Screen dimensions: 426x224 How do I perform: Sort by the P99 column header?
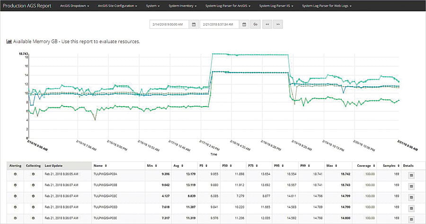tap(311, 166)
